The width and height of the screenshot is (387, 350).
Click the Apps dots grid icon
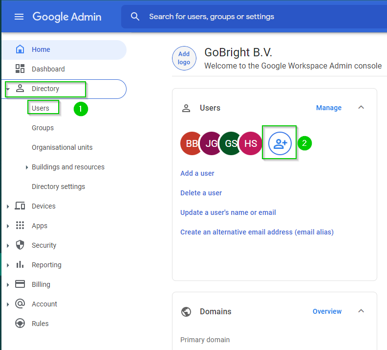pos(20,225)
